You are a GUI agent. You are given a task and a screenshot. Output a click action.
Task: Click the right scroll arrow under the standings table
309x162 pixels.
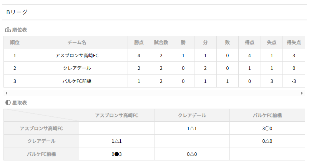click(302, 93)
